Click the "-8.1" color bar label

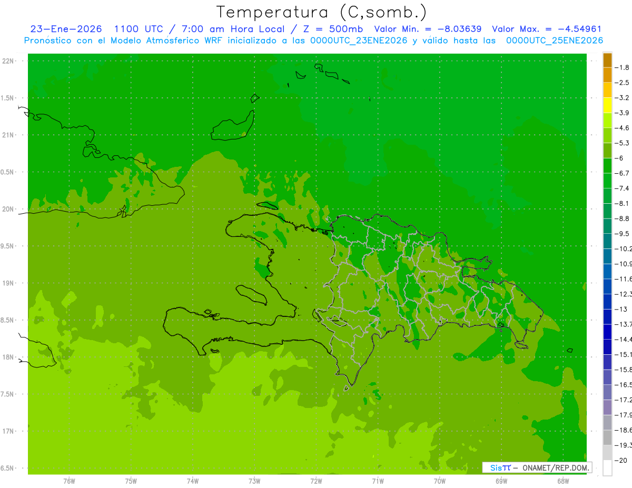tap(622, 203)
